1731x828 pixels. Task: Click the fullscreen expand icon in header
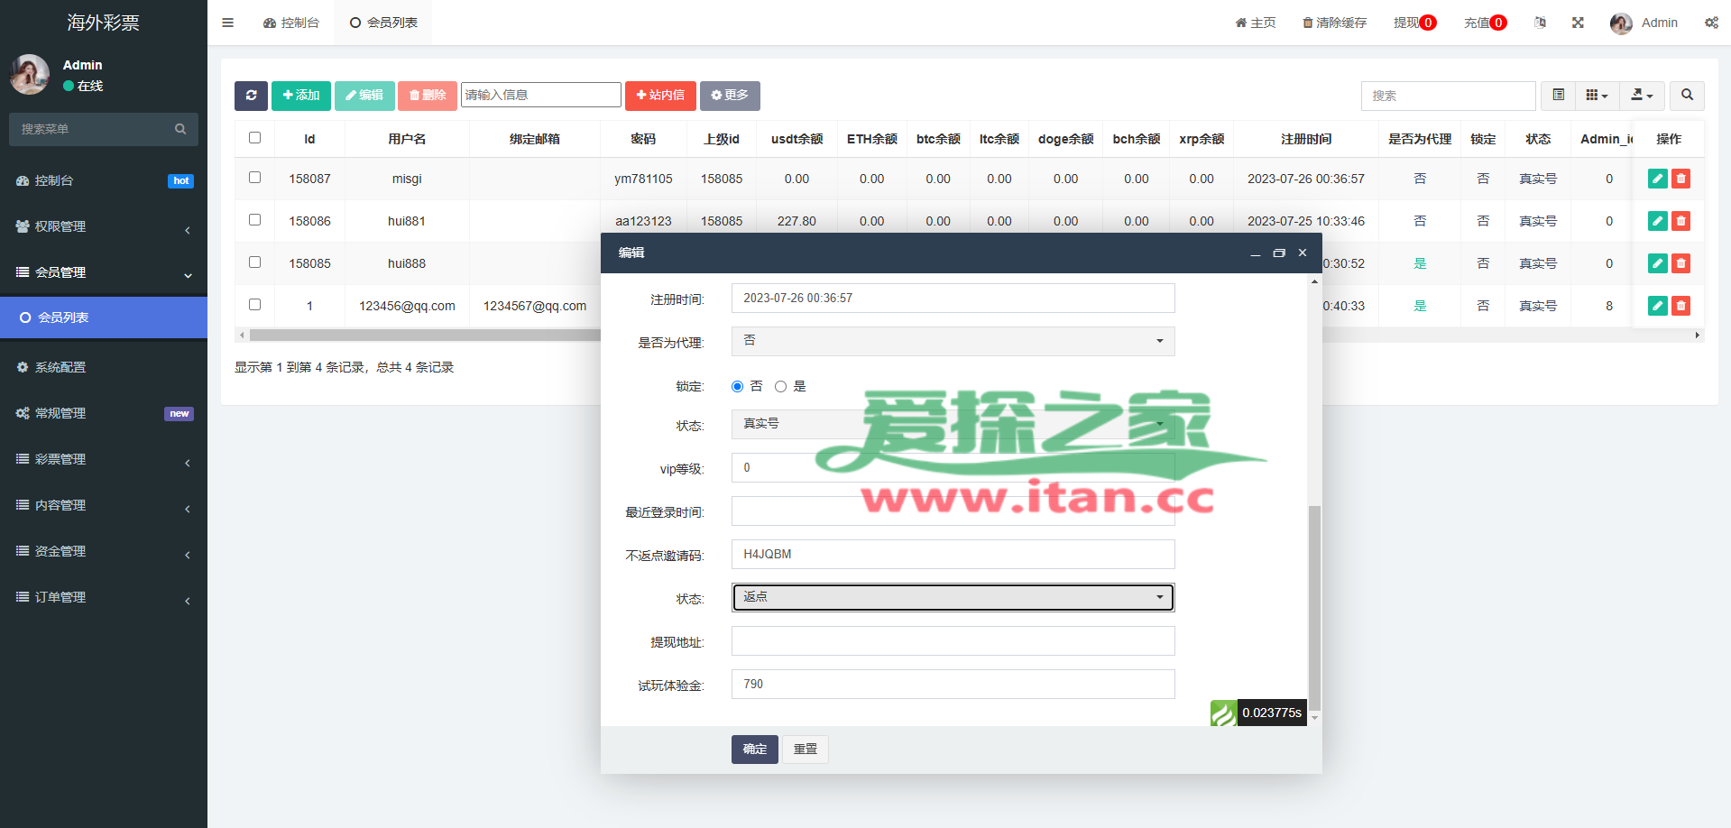click(x=1578, y=23)
